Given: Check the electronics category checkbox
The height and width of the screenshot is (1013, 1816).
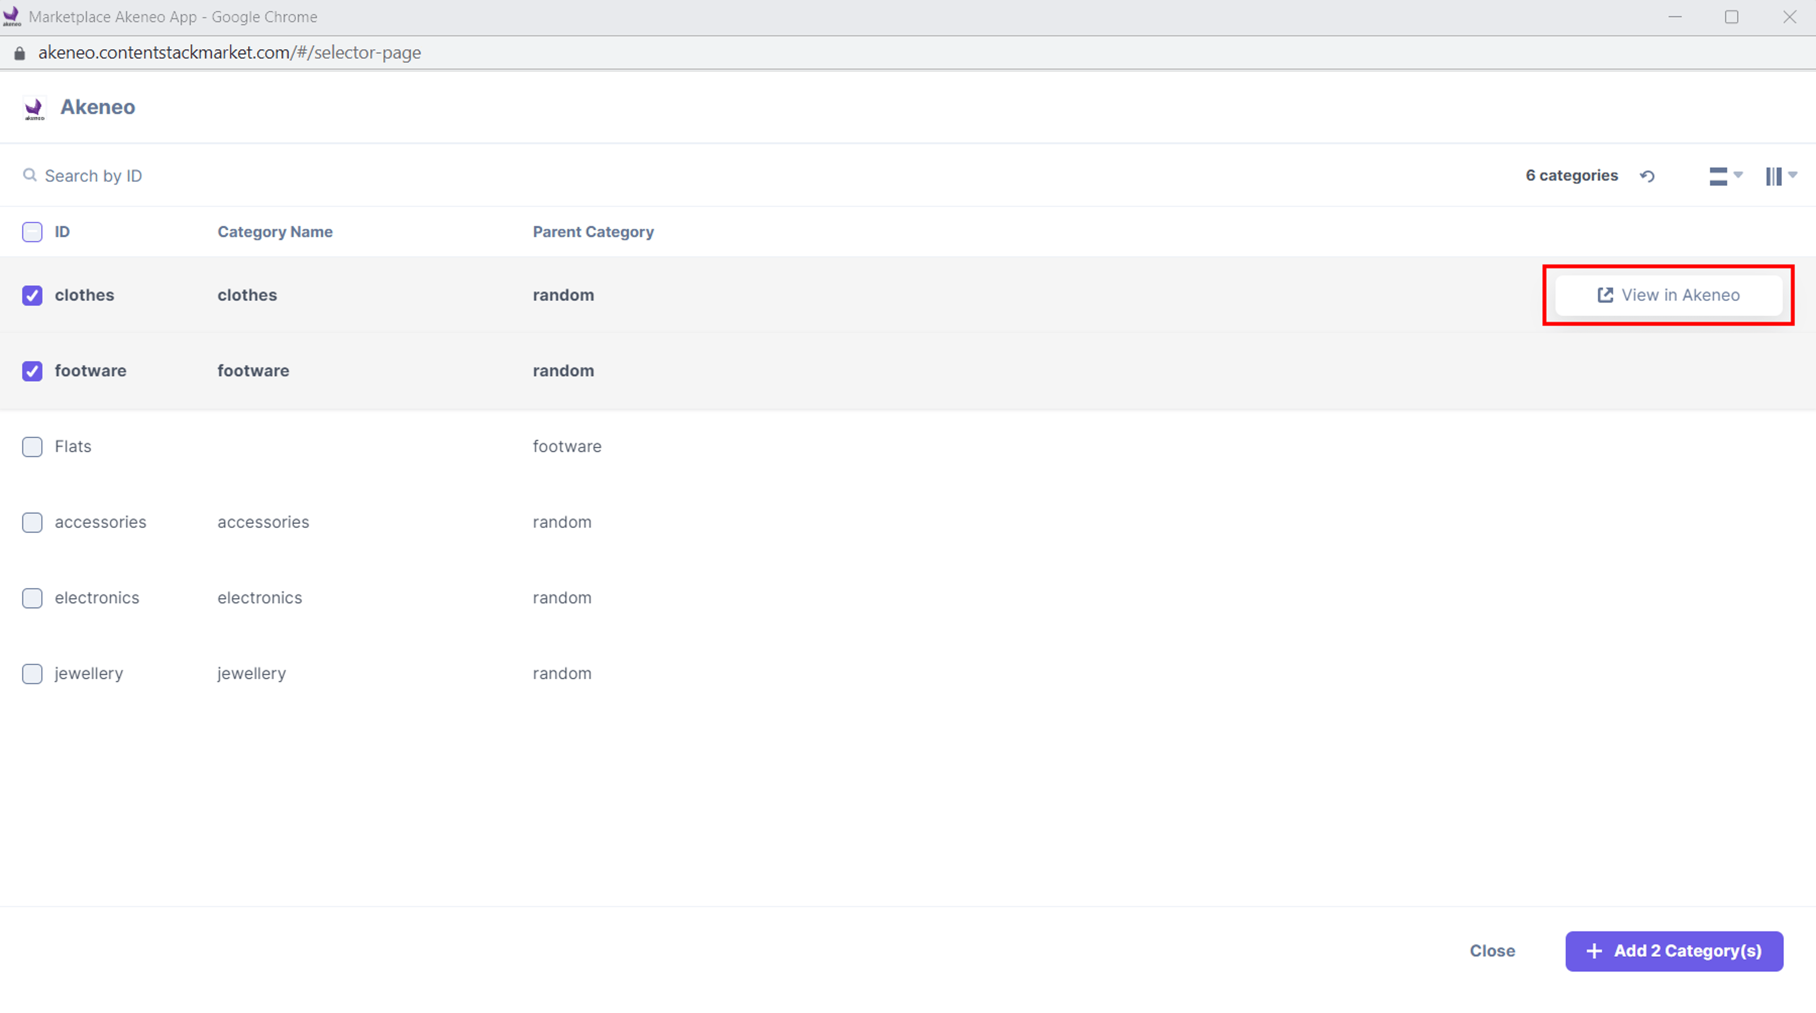Looking at the screenshot, I should pyautogui.click(x=33, y=598).
